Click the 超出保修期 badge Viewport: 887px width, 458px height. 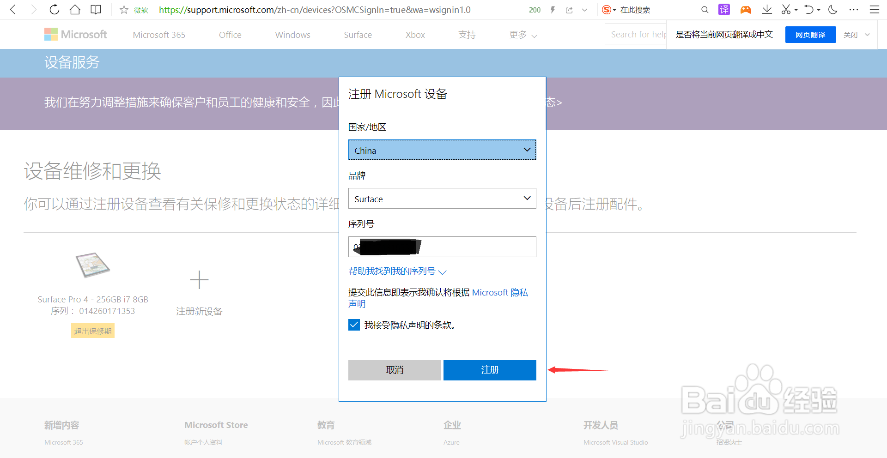(93, 331)
